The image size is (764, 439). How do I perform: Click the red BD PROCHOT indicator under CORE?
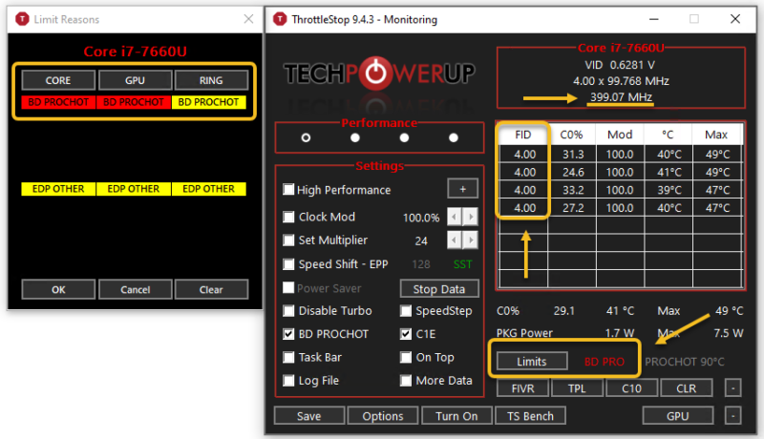(x=57, y=101)
